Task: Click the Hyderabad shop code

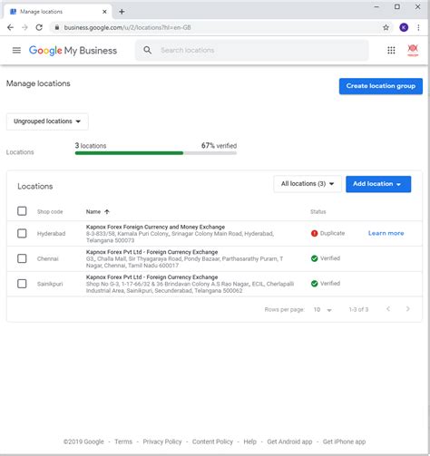Action: (51, 234)
